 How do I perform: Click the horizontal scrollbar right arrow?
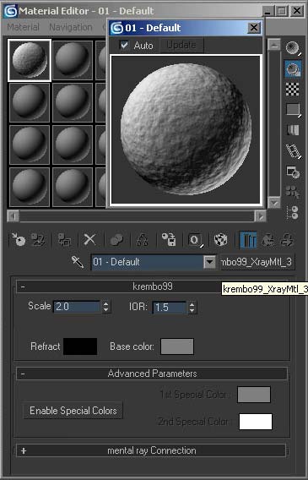pyautogui.click(x=261, y=216)
